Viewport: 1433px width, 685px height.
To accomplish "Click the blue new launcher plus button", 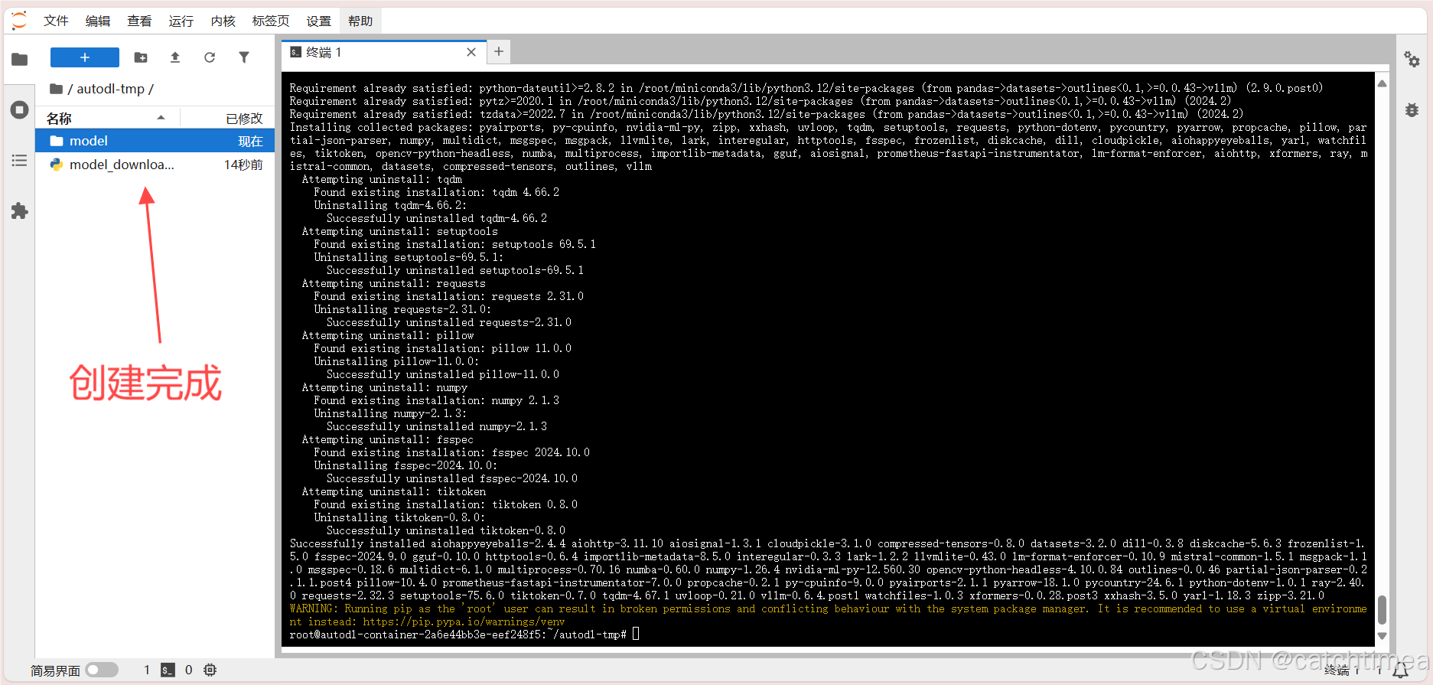I will tap(85, 57).
